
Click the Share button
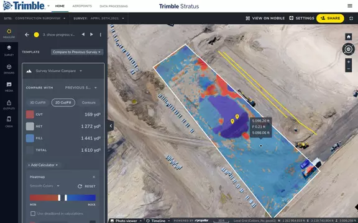coord(330,18)
